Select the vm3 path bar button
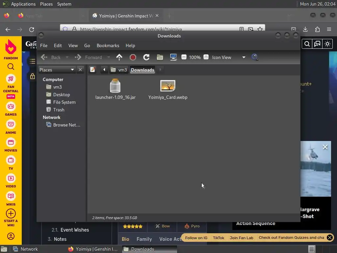Screen dimensions: 337x253 coord(119,70)
